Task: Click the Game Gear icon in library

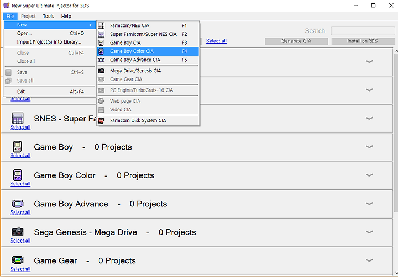Action: (x=18, y=260)
